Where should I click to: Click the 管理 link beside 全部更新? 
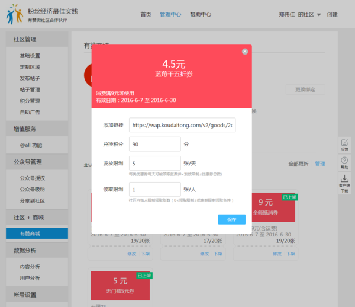(x=320, y=164)
